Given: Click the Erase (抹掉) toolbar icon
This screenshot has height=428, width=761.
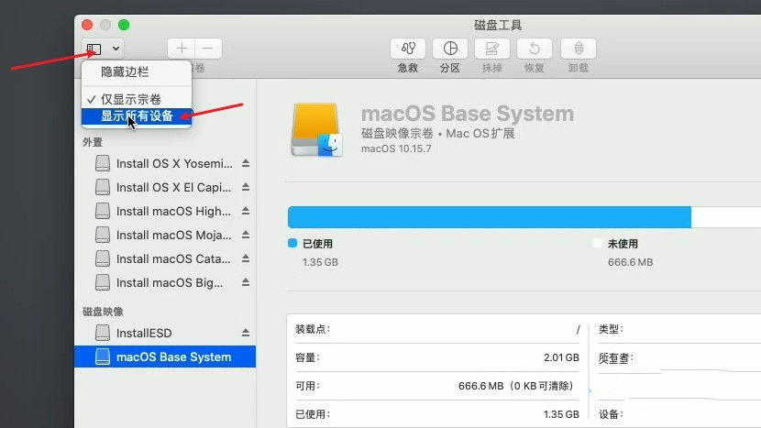Looking at the screenshot, I should click(492, 49).
